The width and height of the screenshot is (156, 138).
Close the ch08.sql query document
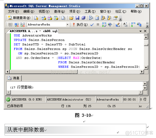pyautogui.click(x=145, y=31)
